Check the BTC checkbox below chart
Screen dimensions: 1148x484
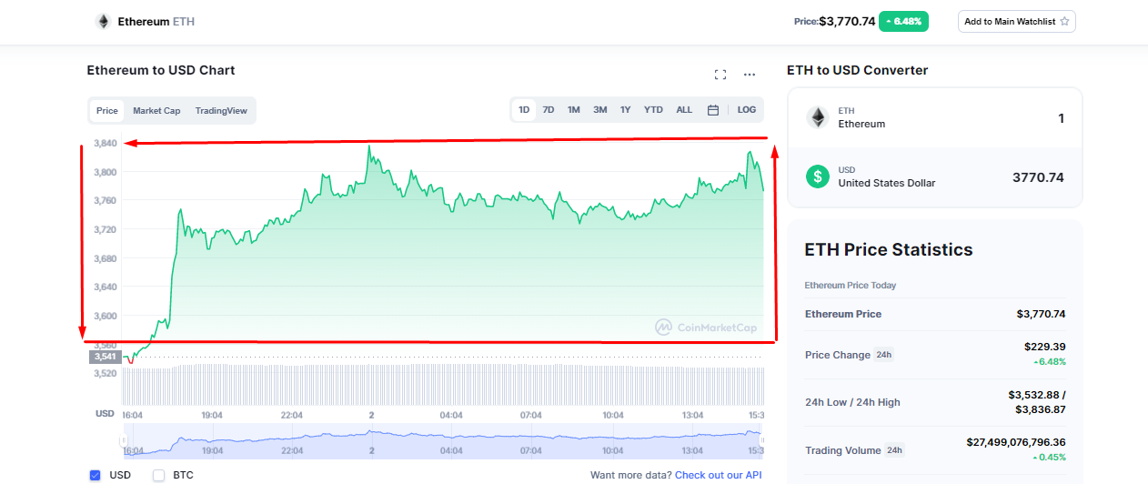[x=158, y=475]
